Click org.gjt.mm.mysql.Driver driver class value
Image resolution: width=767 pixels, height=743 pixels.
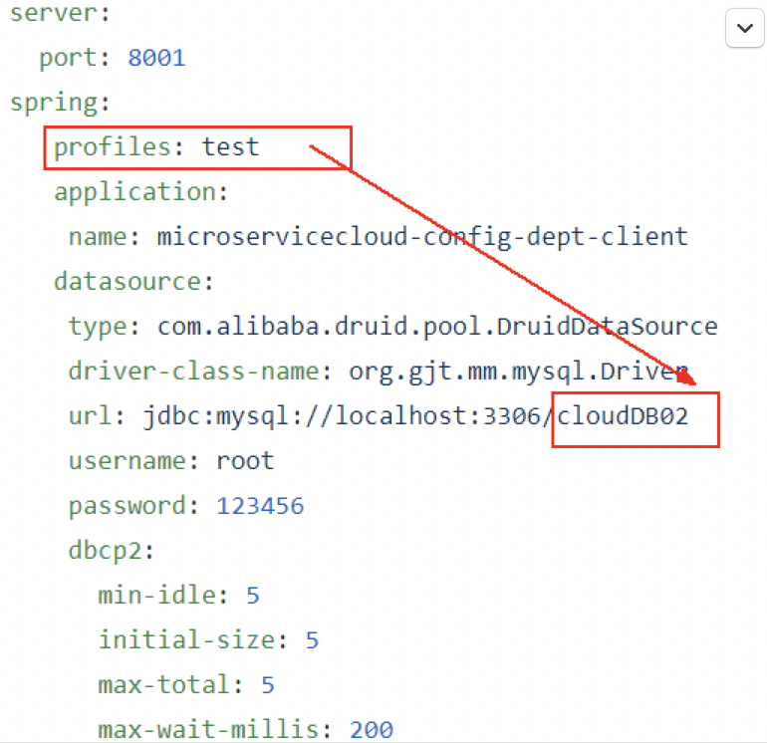tap(519, 371)
